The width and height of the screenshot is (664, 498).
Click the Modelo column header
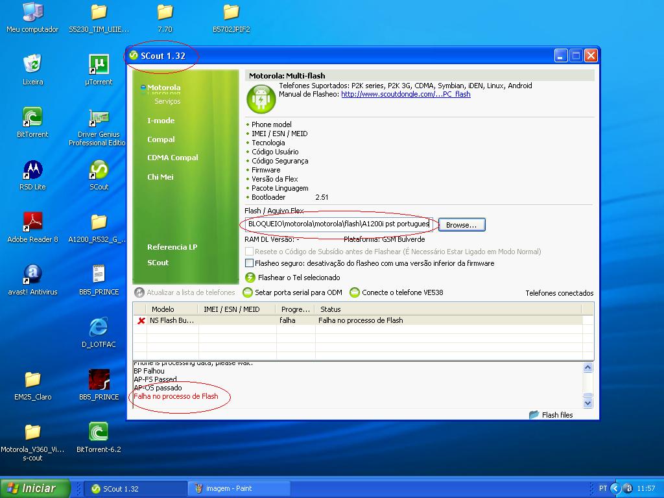tap(172, 309)
